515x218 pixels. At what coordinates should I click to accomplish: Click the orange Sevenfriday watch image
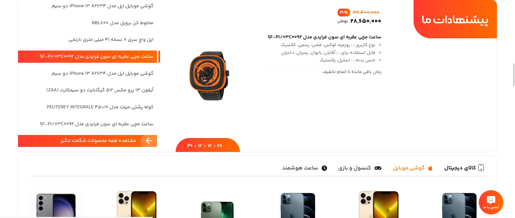[x=209, y=76]
